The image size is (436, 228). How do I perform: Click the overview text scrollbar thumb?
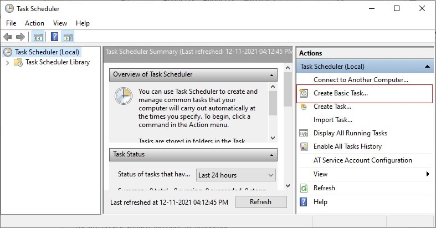pyautogui.click(x=273, y=103)
